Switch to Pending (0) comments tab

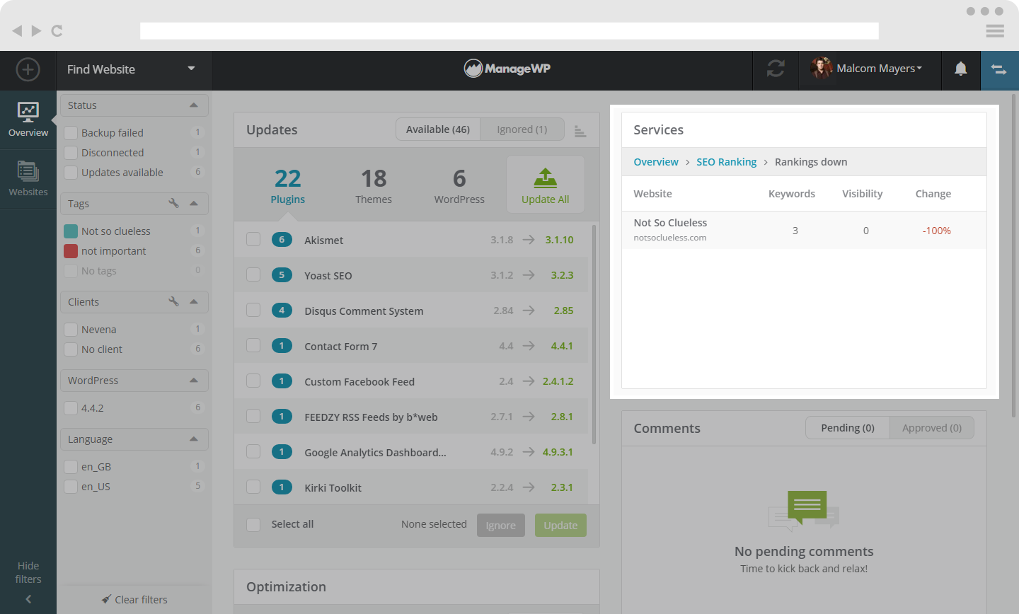pos(848,428)
